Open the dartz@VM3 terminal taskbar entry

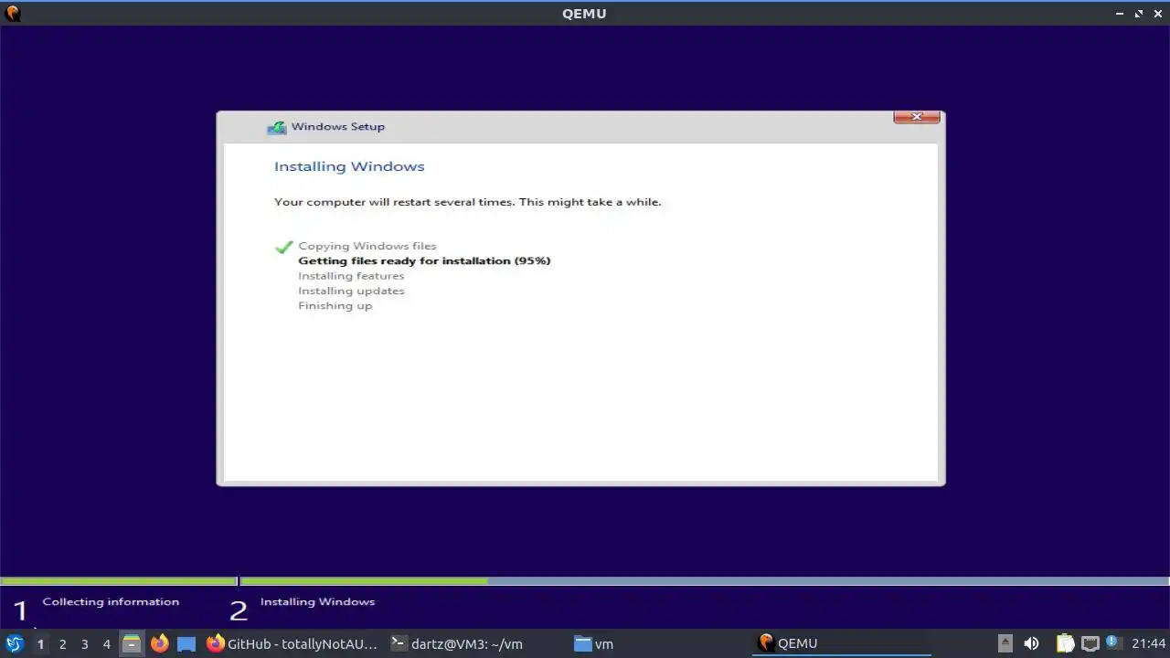457,643
